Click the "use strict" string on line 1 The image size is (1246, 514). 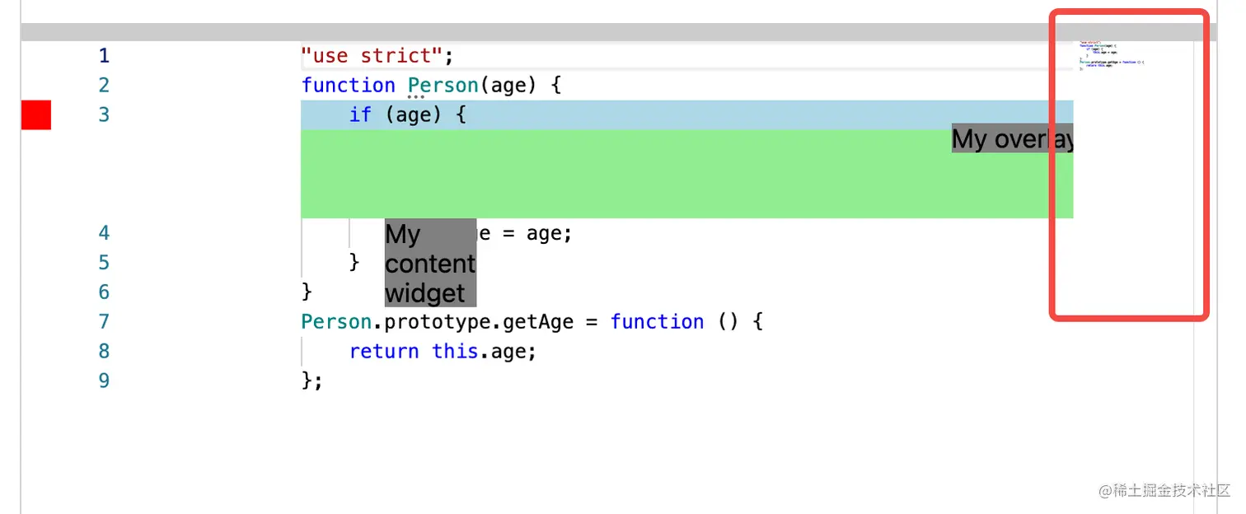(x=372, y=55)
